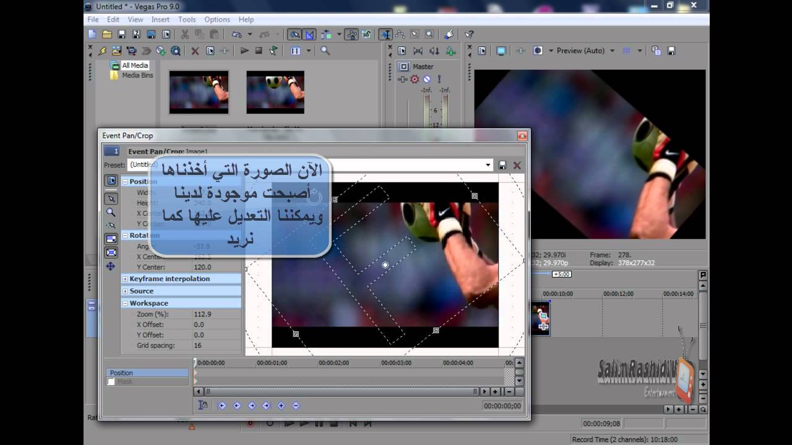Select the Position keyframe row
This screenshot has height=445, width=792.
click(148, 373)
